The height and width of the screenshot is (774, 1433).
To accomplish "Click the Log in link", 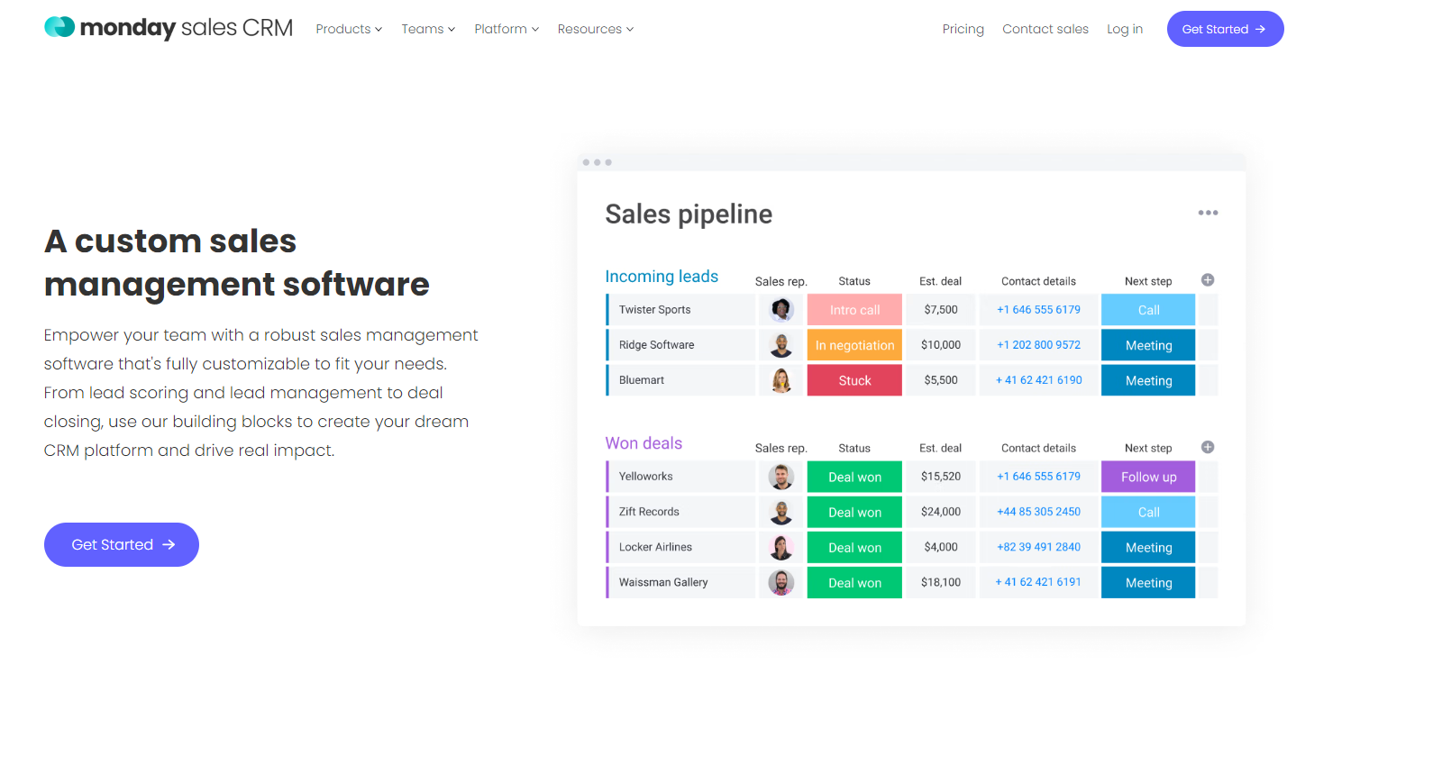I will [x=1125, y=29].
